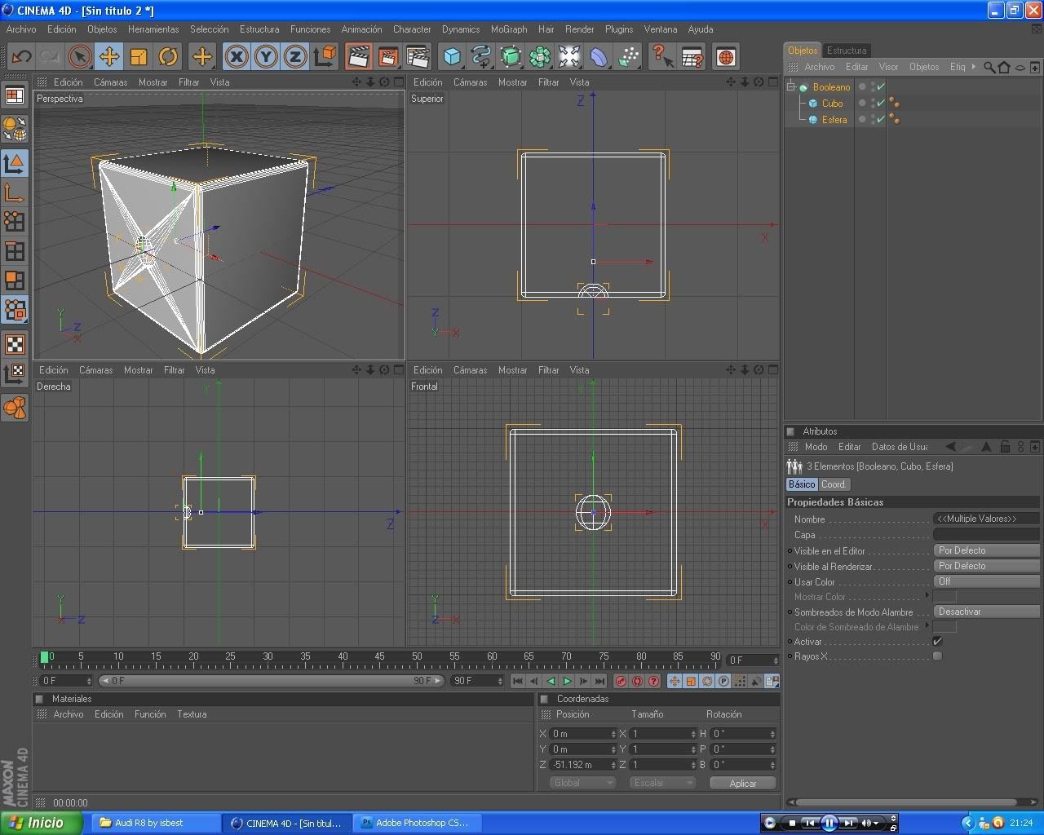Open render settings clapperboard icon

(x=418, y=56)
